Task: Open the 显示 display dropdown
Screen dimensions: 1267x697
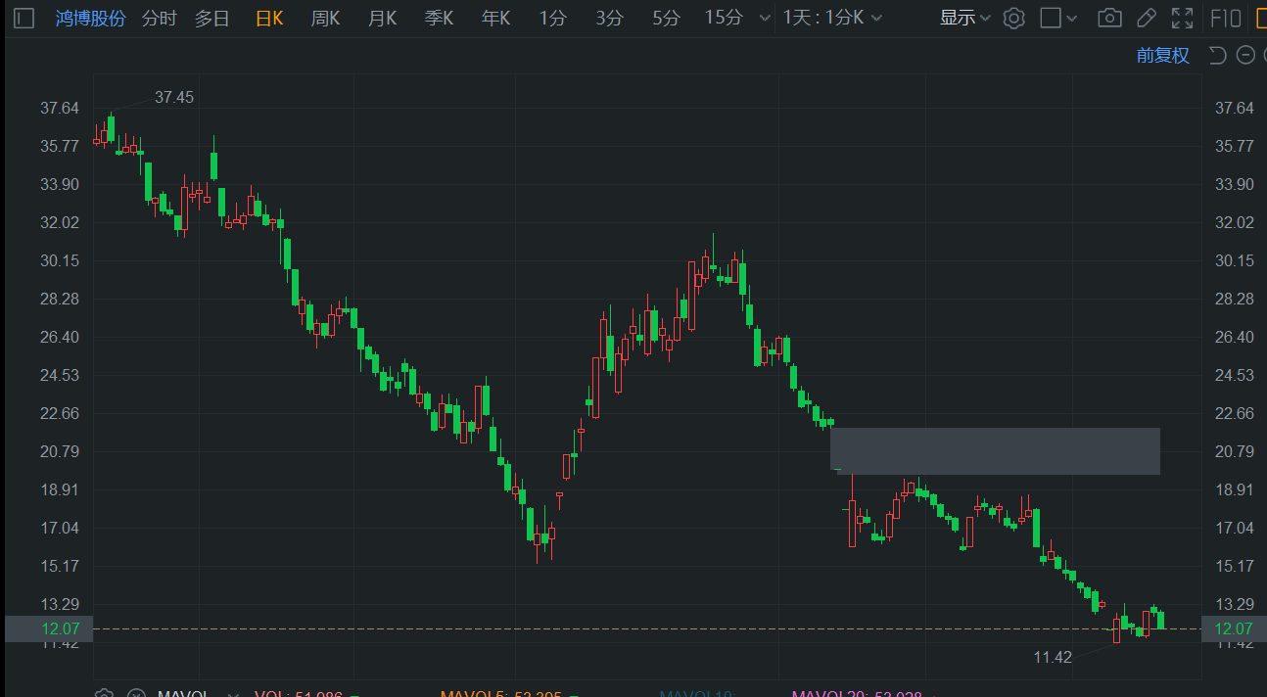Action: [964, 18]
